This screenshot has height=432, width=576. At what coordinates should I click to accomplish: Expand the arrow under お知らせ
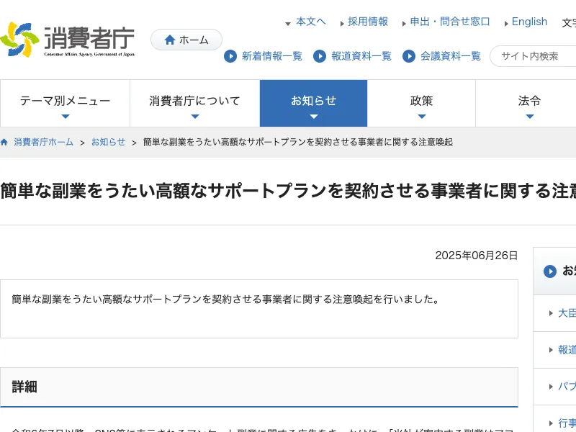[x=314, y=117]
